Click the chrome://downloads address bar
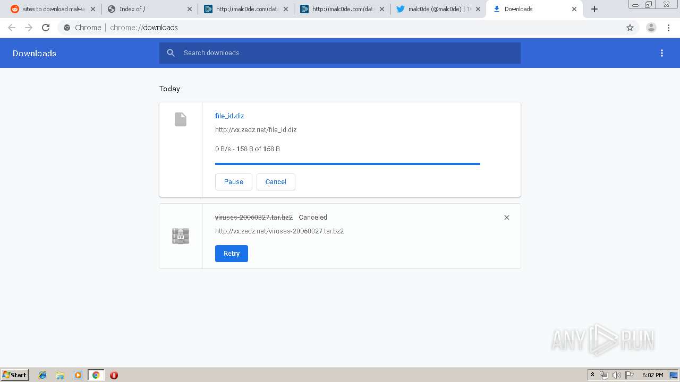Viewport: 680px width, 382px height. [340, 28]
